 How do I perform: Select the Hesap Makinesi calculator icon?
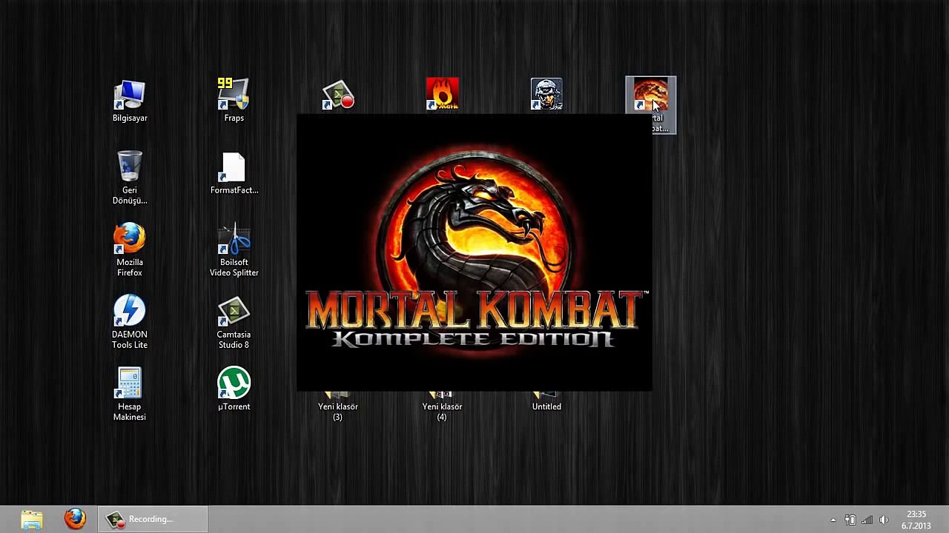pyautogui.click(x=130, y=395)
